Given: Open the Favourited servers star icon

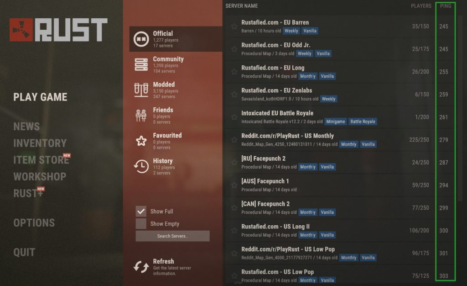Looking at the screenshot, I should click(x=141, y=141).
